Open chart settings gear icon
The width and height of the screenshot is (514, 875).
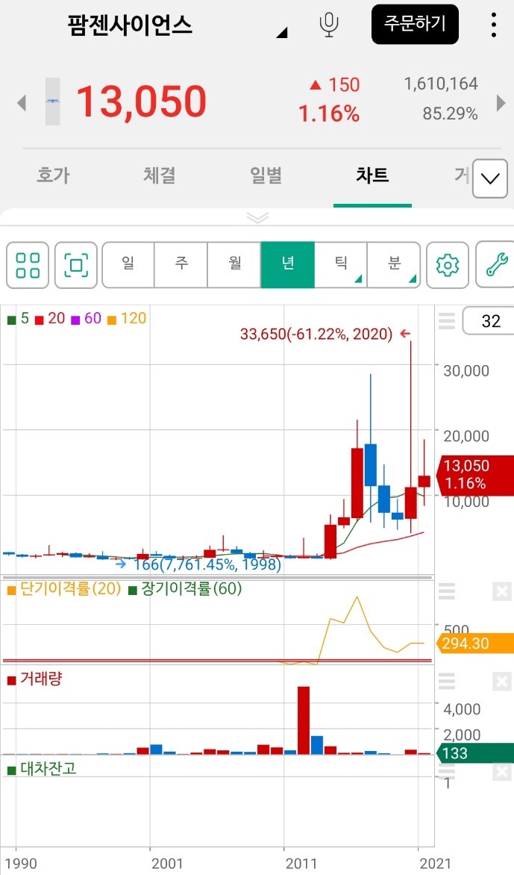click(447, 265)
